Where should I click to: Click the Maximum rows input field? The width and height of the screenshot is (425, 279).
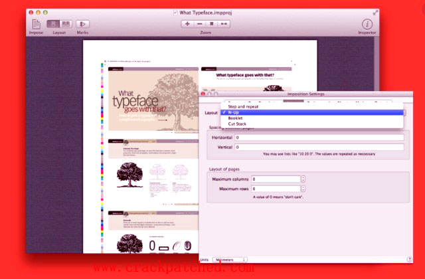[x=276, y=189]
